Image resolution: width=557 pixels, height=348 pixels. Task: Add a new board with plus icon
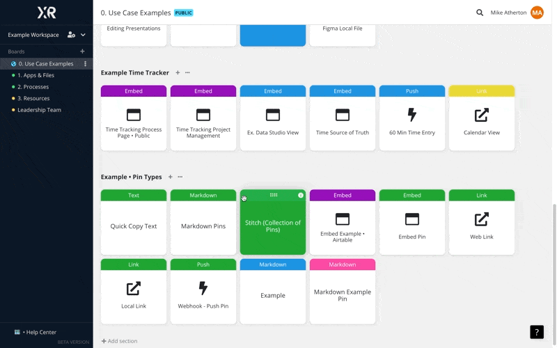point(82,52)
